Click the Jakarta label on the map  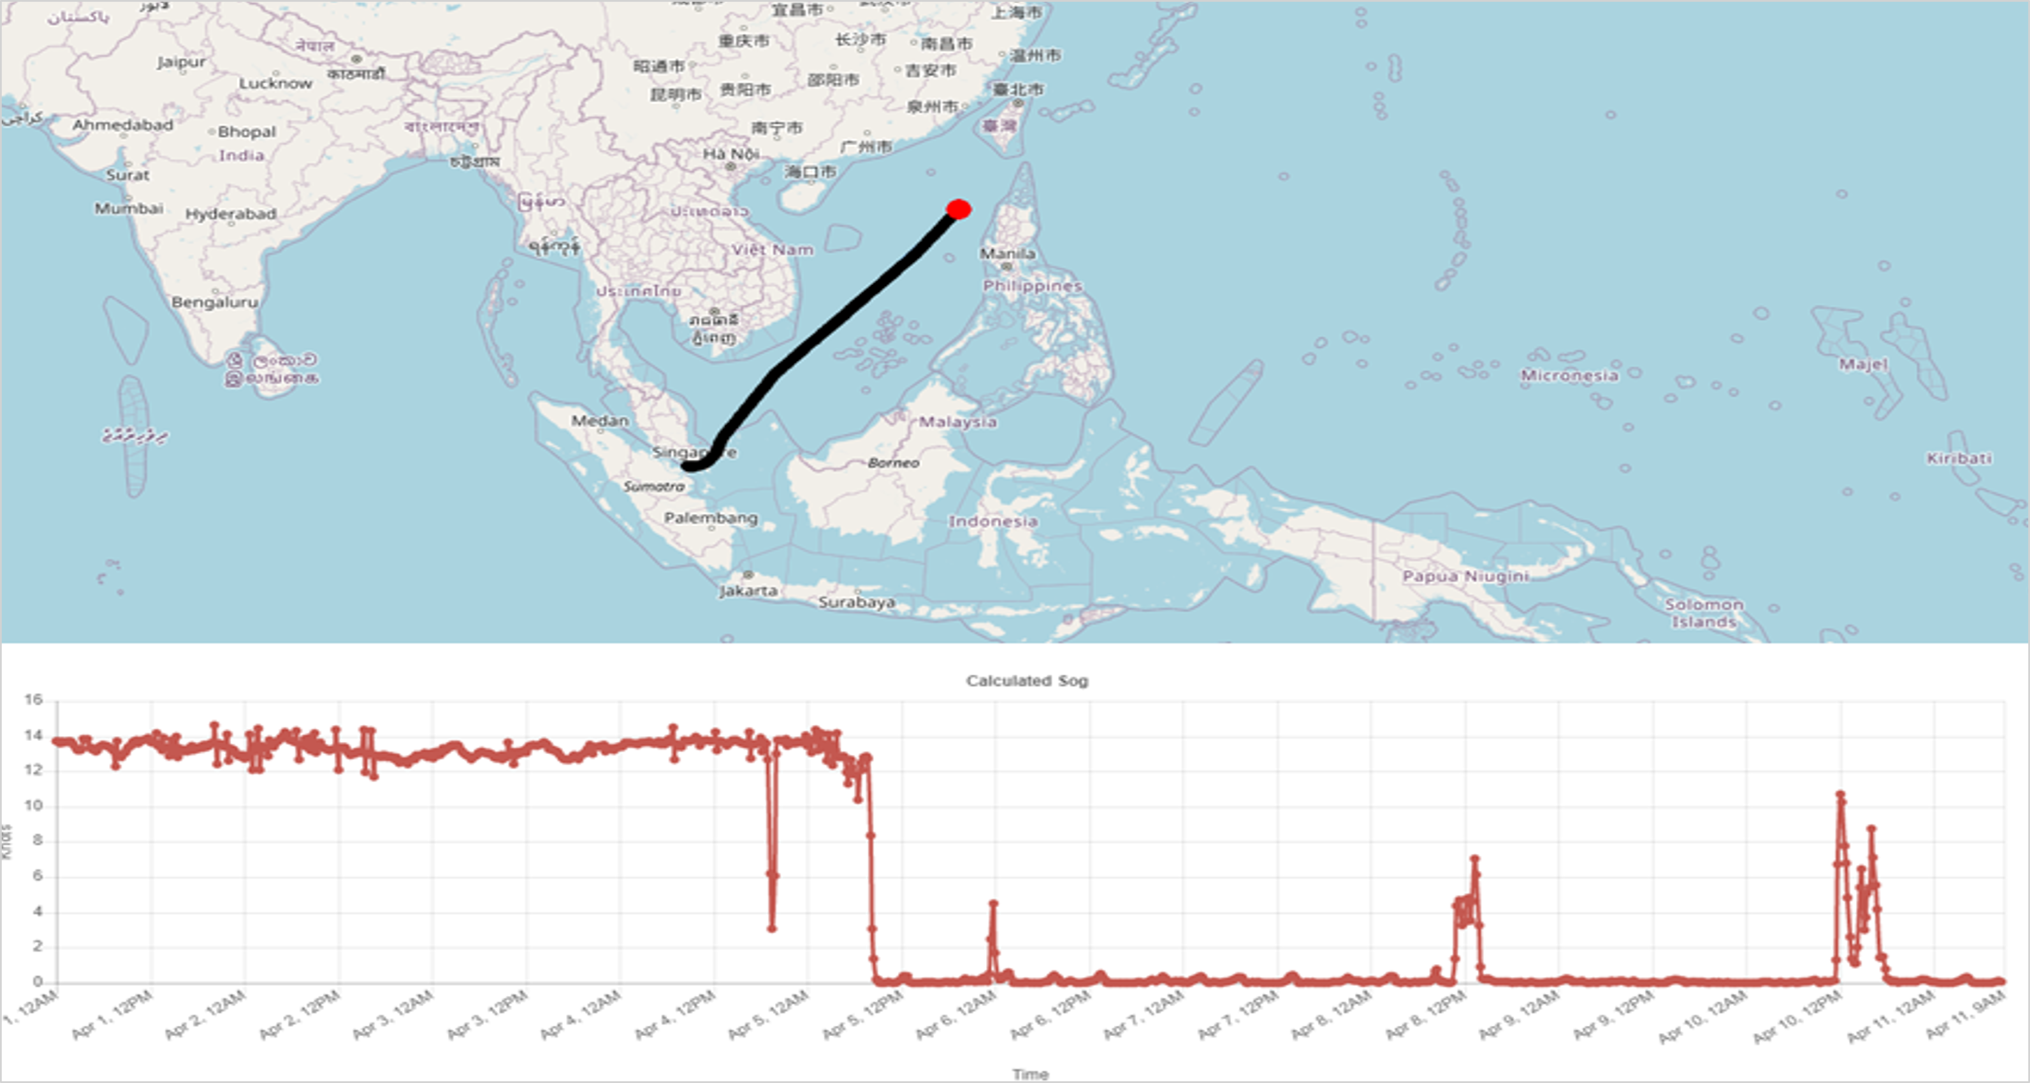tap(748, 590)
